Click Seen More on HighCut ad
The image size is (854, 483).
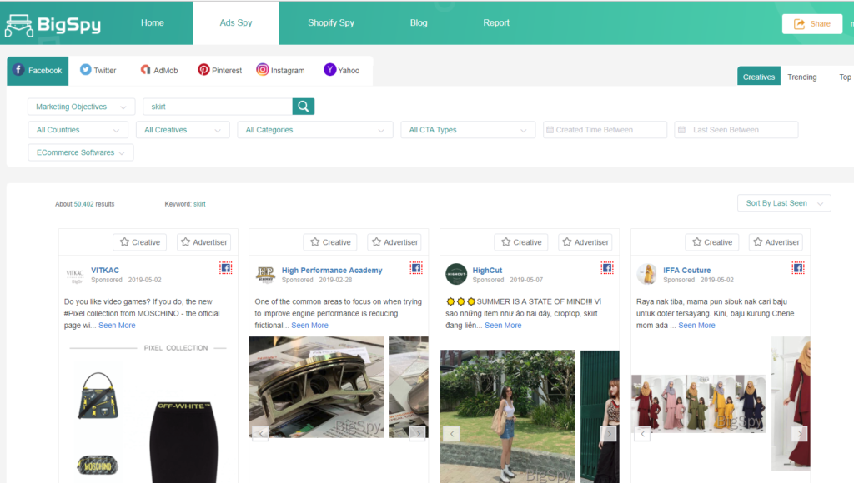click(503, 326)
